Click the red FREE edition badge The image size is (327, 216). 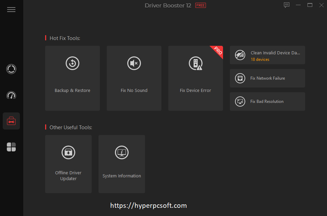pyautogui.click(x=201, y=5)
